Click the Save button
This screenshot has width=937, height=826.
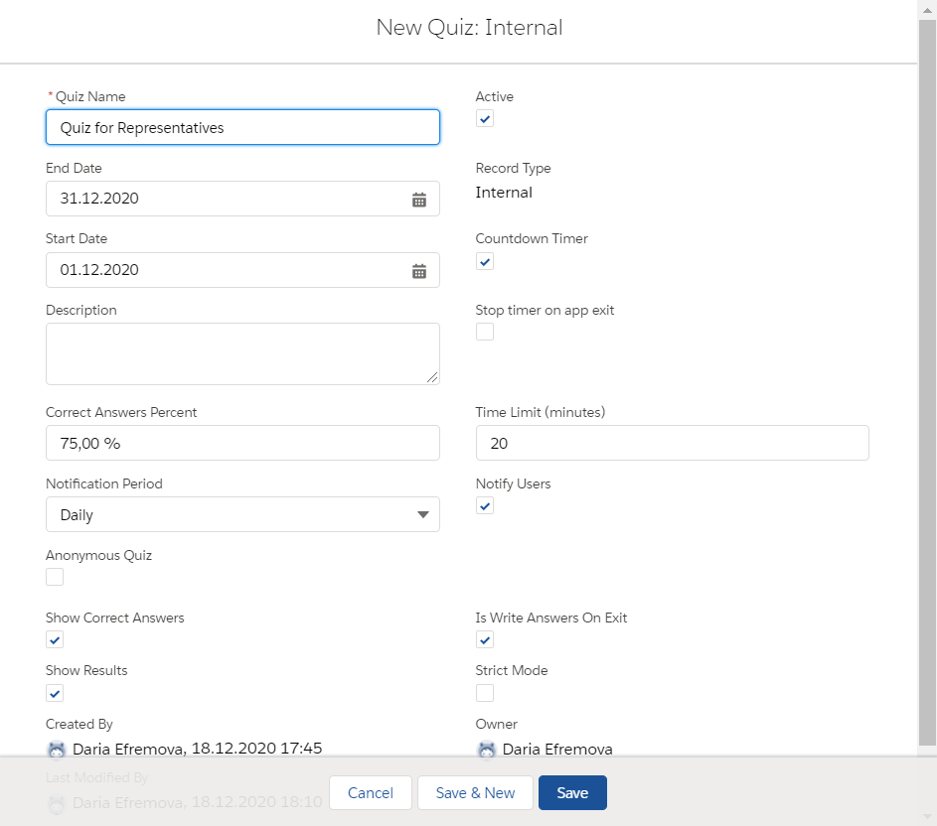coord(572,792)
